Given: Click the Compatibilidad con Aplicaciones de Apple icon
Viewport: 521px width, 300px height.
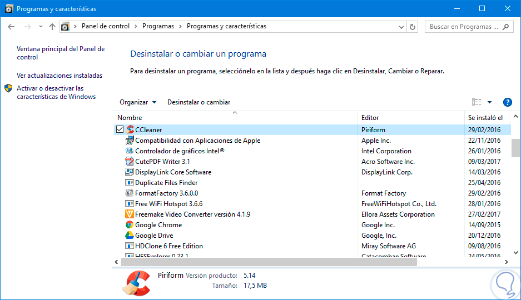Looking at the screenshot, I should click(130, 141).
